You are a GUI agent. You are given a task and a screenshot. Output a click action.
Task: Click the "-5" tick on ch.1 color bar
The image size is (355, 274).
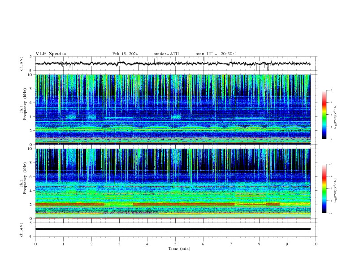point(331,115)
